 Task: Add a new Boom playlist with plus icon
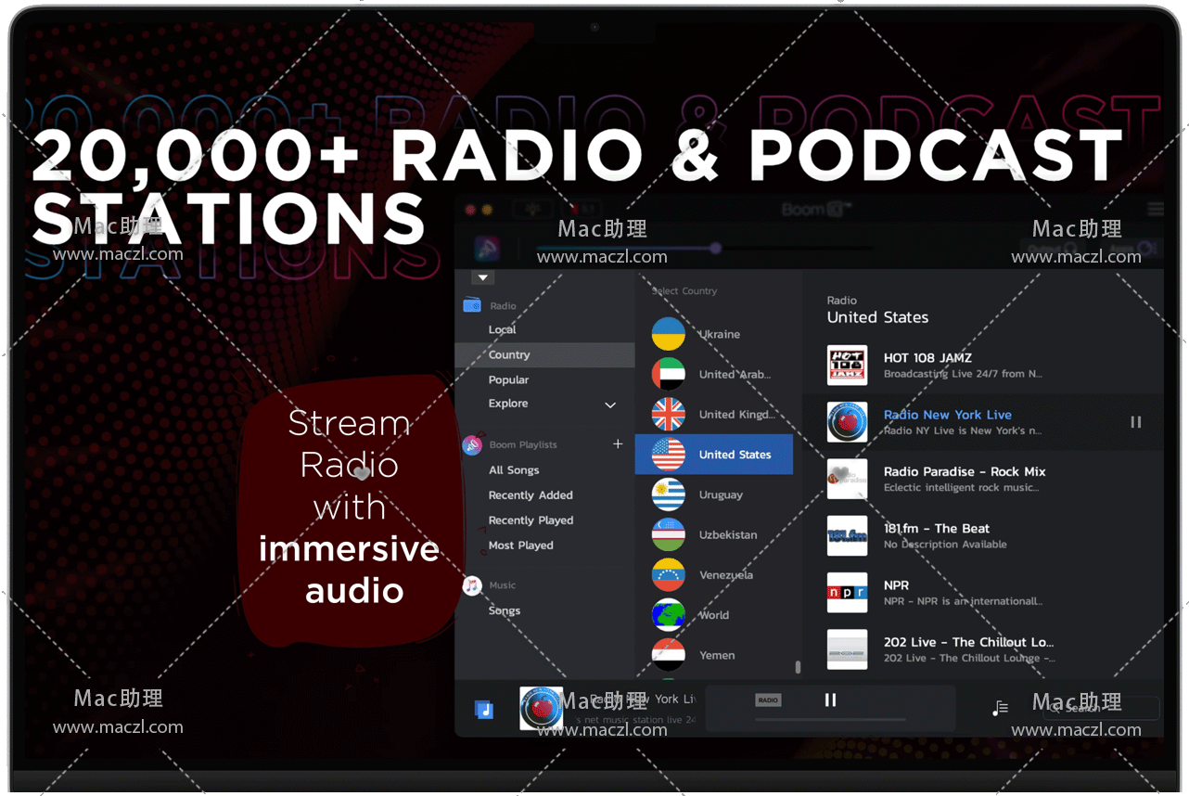pos(618,444)
